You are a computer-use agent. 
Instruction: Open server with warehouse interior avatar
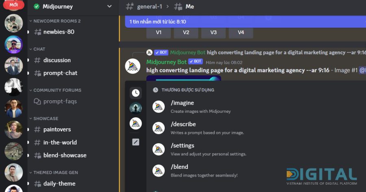[13, 151]
